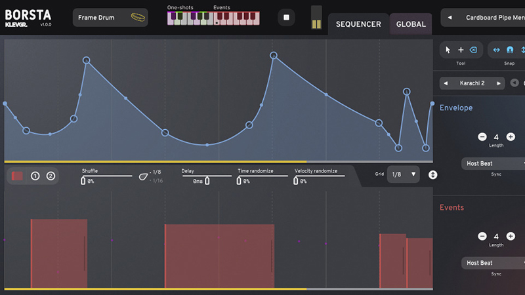
Task: Select event layer 2
Action: click(x=51, y=176)
